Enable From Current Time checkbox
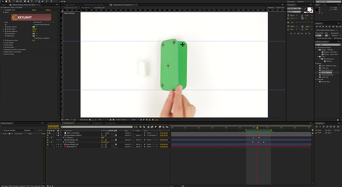 [316, 38]
